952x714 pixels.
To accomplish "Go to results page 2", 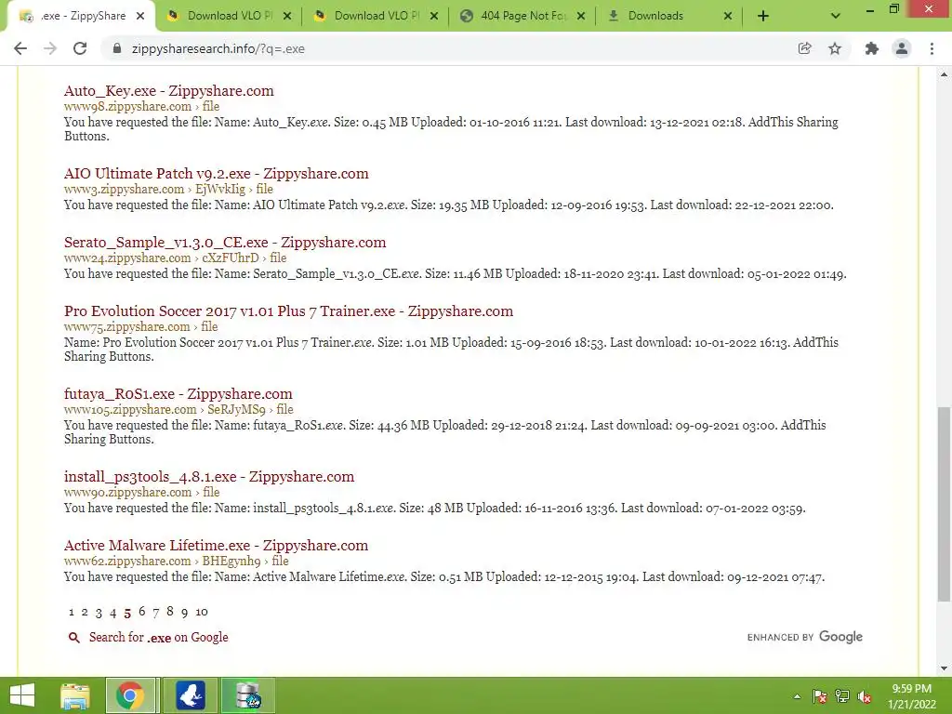I will coord(85,612).
